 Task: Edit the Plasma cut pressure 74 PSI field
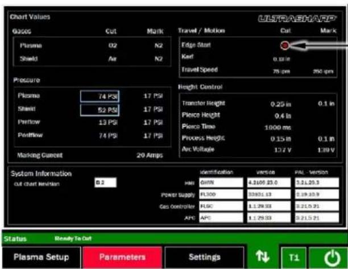(x=100, y=96)
